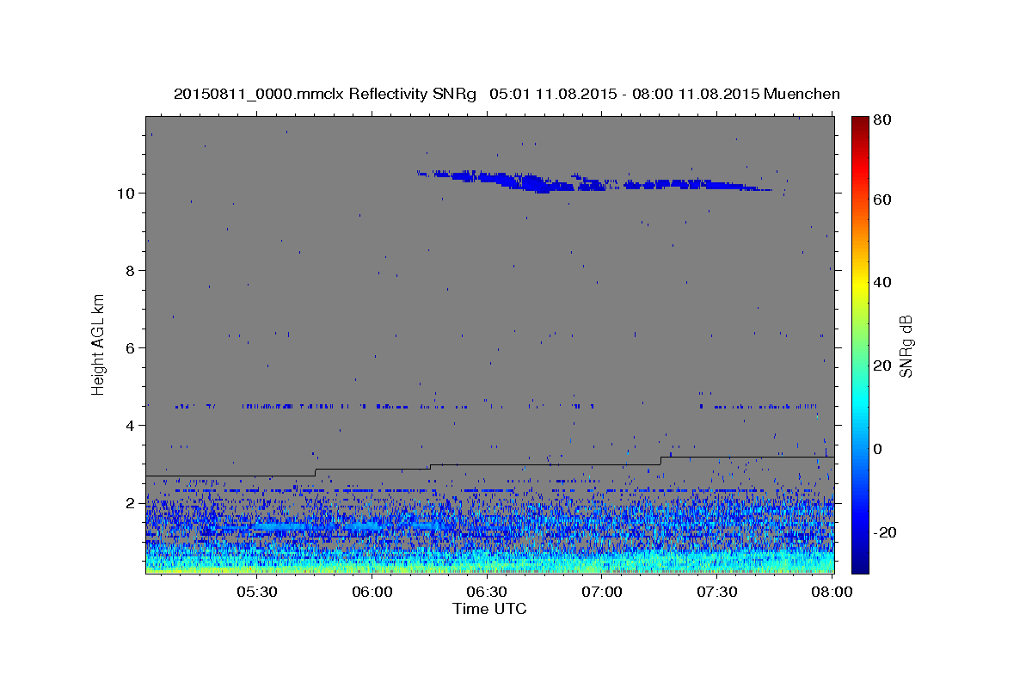Image resolution: width=1032 pixels, height=688 pixels.
Task: Click the 07:30 time tick label
Action: coord(717,593)
